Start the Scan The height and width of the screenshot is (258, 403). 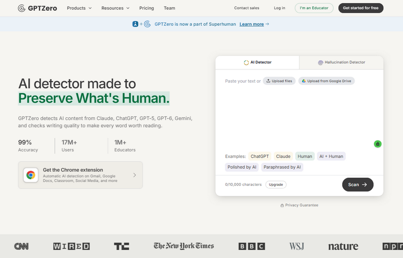tap(357, 185)
